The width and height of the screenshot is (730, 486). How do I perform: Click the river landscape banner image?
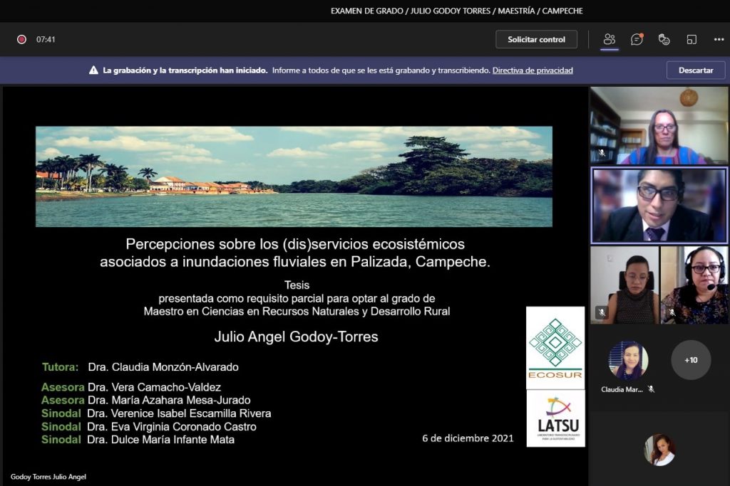point(294,176)
